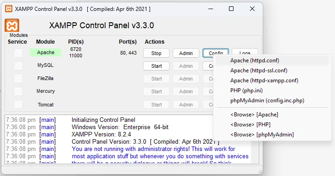This screenshot has width=335, height=176.
Task: Click the large orange XAMPP logo
Action: click(12, 25)
